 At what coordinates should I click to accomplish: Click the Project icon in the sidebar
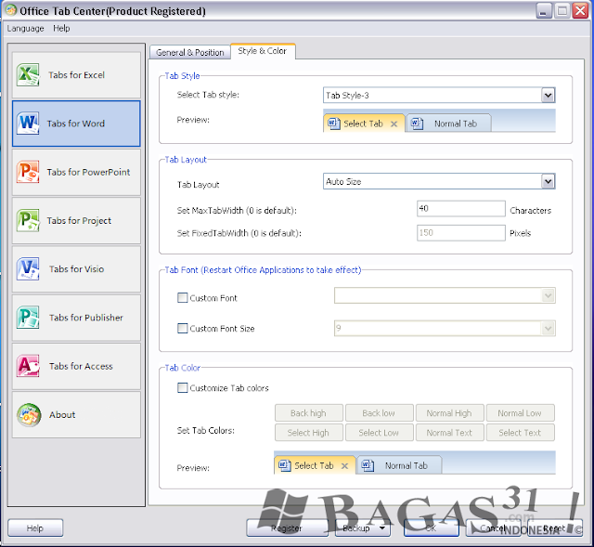click(x=28, y=220)
